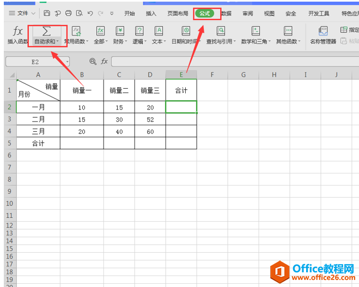The width and height of the screenshot is (359, 287).
Task: Open the Lookup and Reference (查找与引用) icon
Action: click(221, 31)
